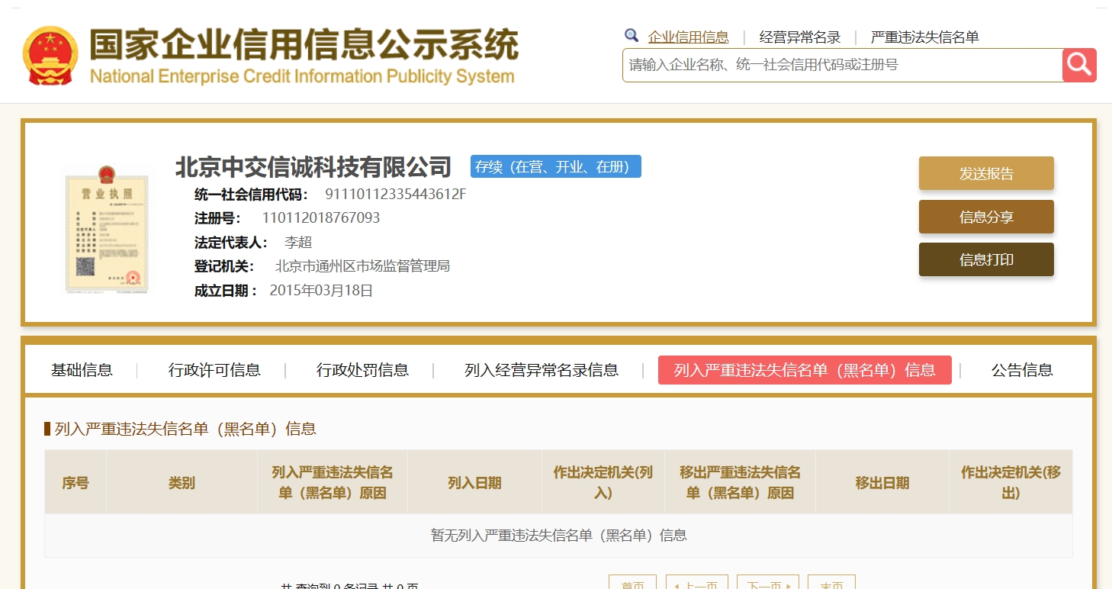Click the 移出日期 column header

coord(882,482)
